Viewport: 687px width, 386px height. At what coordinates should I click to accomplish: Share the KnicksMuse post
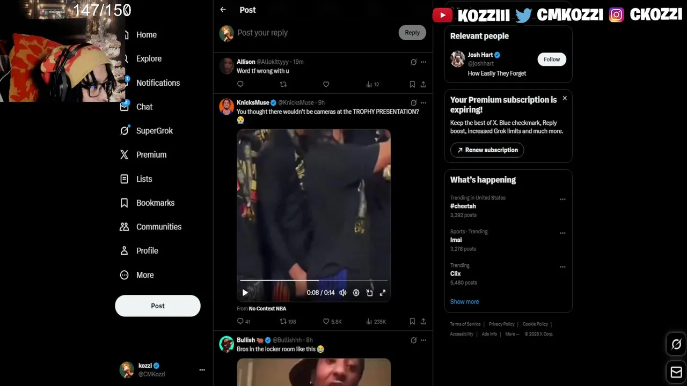(x=423, y=322)
